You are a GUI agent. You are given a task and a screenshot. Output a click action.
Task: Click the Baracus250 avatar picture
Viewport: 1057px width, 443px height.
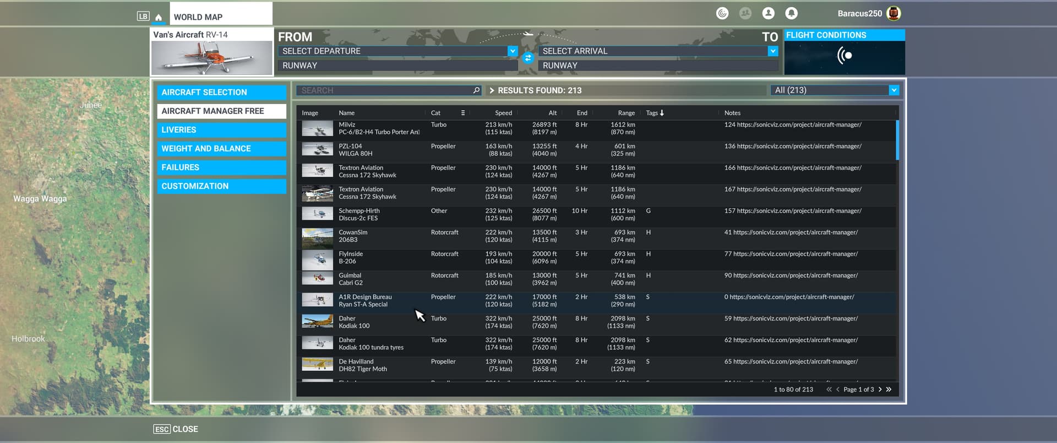(894, 13)
